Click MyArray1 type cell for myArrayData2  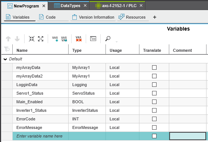87,76
